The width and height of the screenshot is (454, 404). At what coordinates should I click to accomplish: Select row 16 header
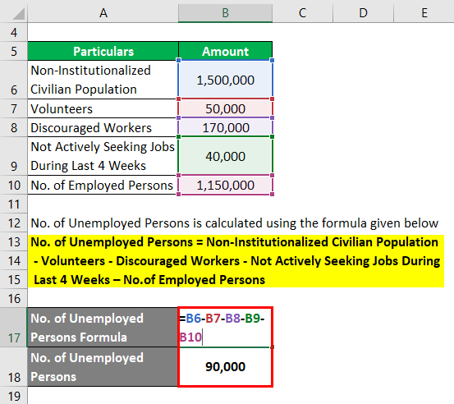(x=14, y=298)
